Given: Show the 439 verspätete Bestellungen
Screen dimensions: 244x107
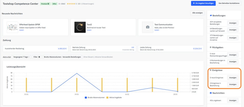Looking at the screenshot, I should 233,23.
